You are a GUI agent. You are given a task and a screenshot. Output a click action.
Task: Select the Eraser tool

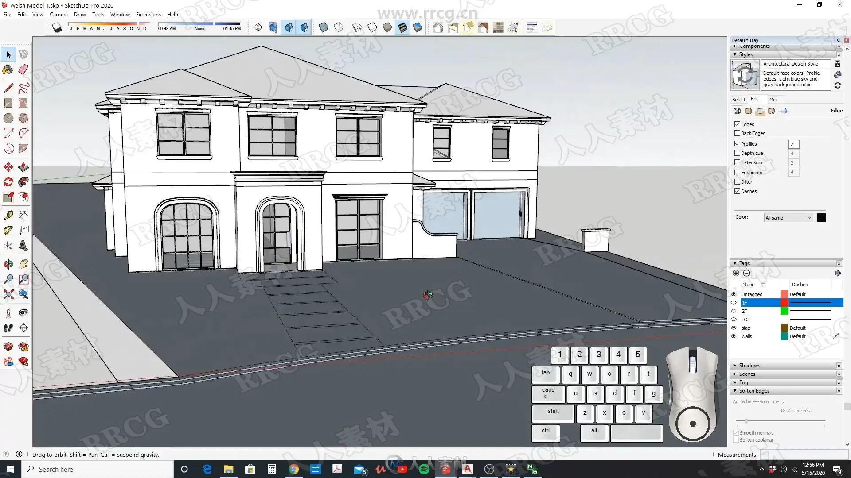click(x=23, y=69)
